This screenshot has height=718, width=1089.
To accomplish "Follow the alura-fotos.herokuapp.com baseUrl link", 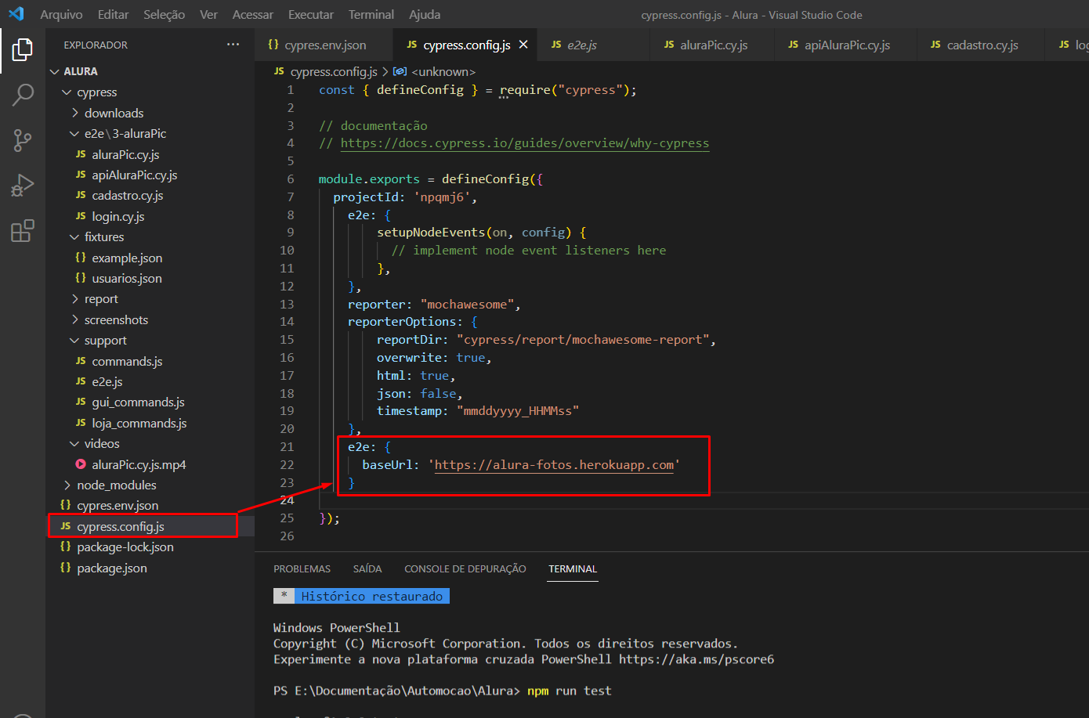I will click(554, 465).
